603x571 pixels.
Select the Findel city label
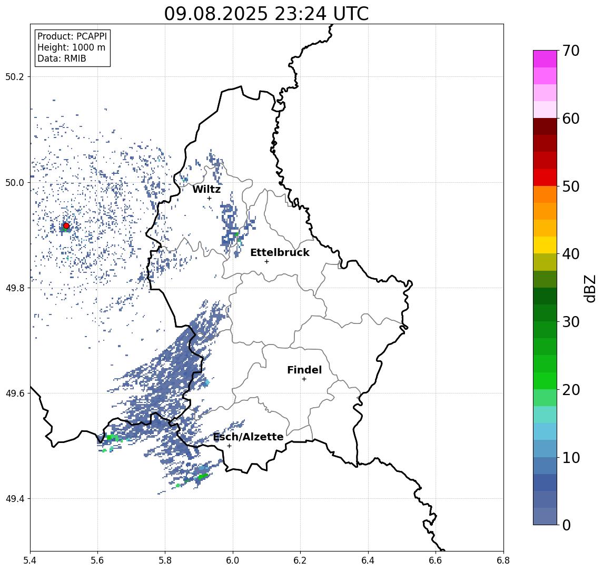coord(304,370)
